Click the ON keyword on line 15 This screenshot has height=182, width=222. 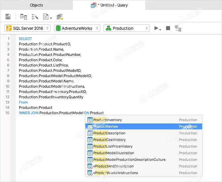pos(87,113)
